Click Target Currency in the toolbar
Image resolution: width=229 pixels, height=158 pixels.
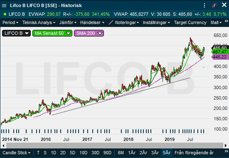(190, 22)
